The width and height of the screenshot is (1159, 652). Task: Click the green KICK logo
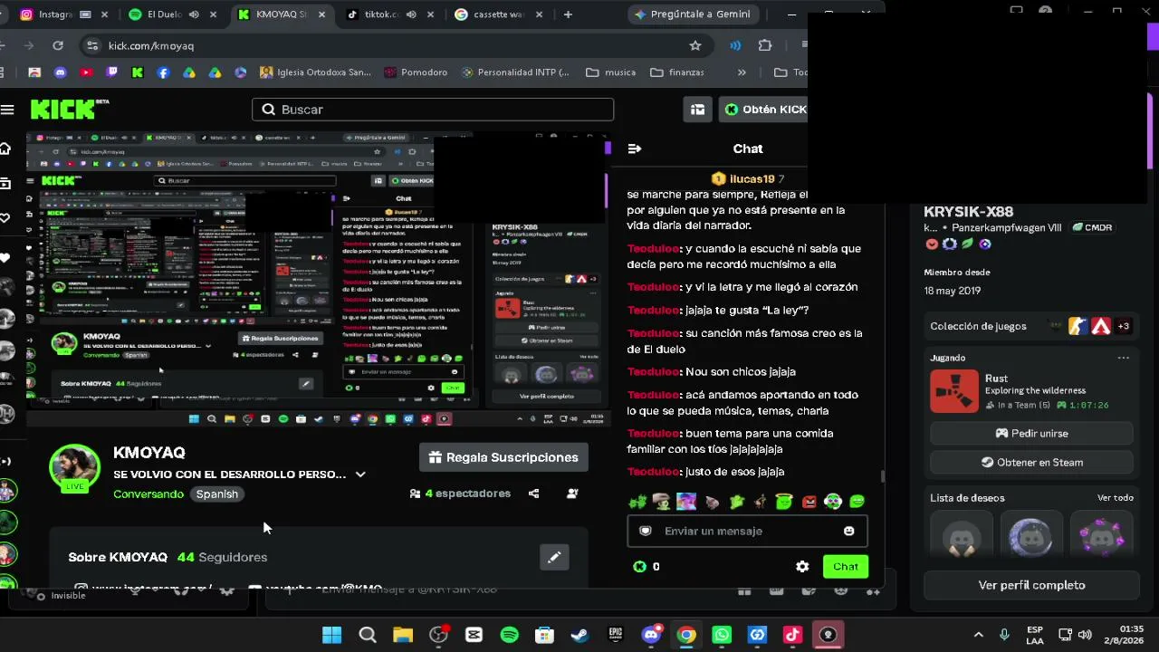(63, 110)
